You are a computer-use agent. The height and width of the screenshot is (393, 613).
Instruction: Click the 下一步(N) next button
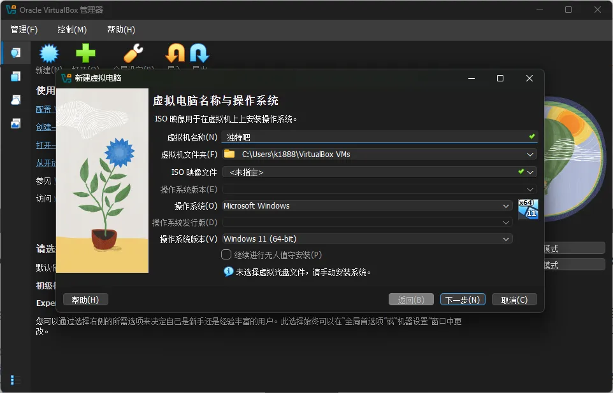463,300
